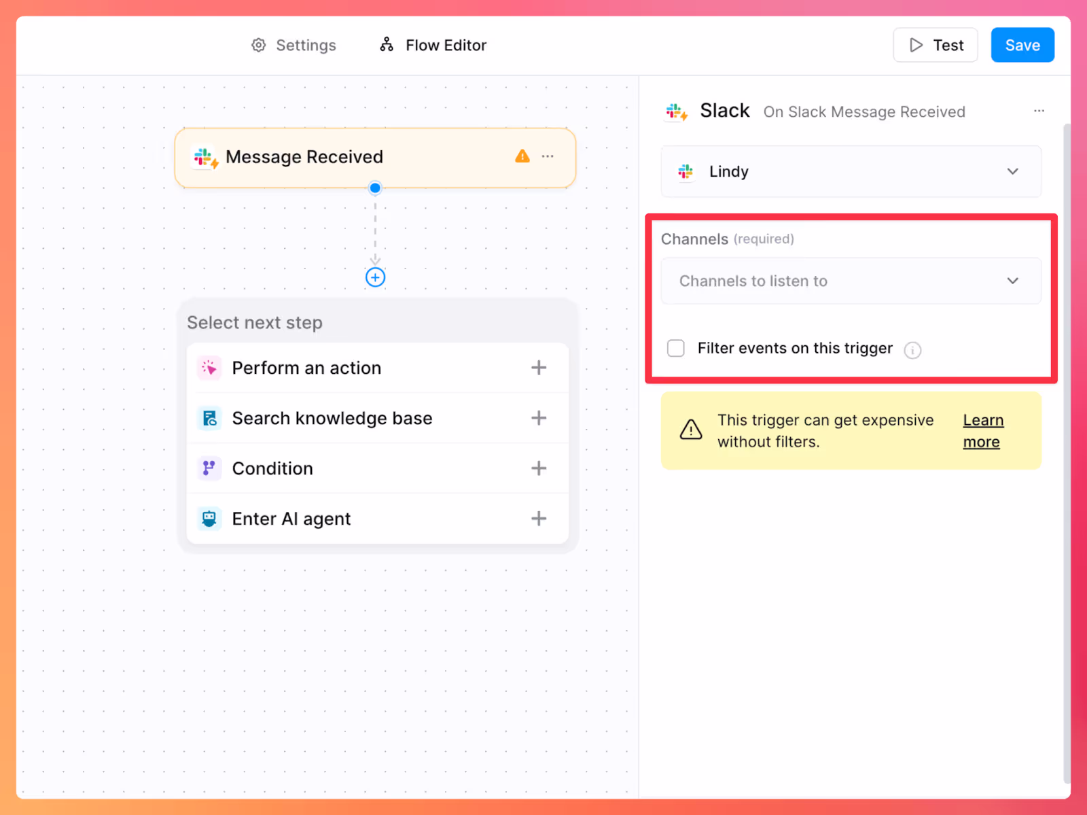Image resolution: width=1087 pixels, height=815 pixels.
Task: Switch to Flow Editor tab
Action: tap(433, 46)
